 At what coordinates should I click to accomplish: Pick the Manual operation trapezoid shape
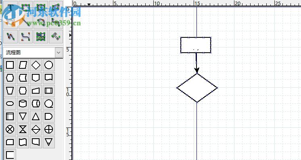[x=10, y=90]
